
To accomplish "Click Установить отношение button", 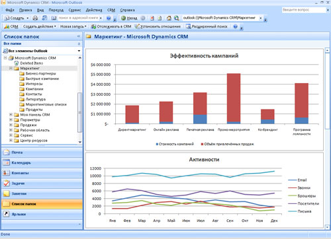I will coord(158,26).
